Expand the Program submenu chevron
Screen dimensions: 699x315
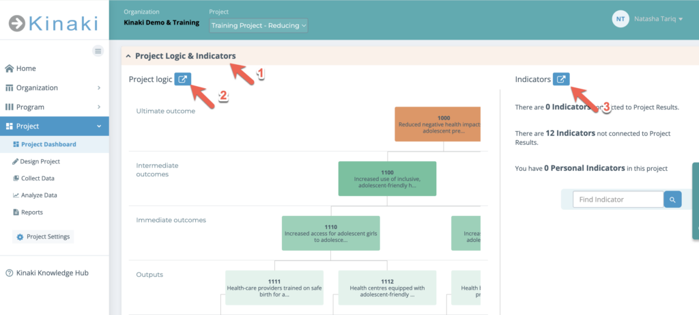(x=99, y=107)
